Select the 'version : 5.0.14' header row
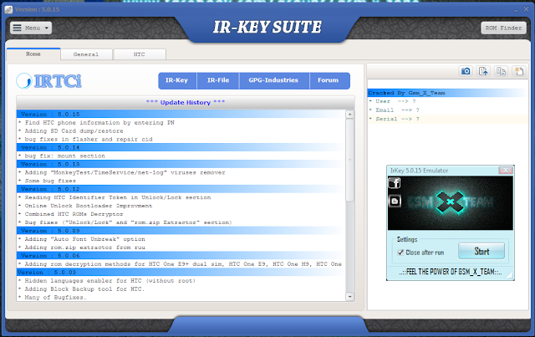 click(181, 147)
